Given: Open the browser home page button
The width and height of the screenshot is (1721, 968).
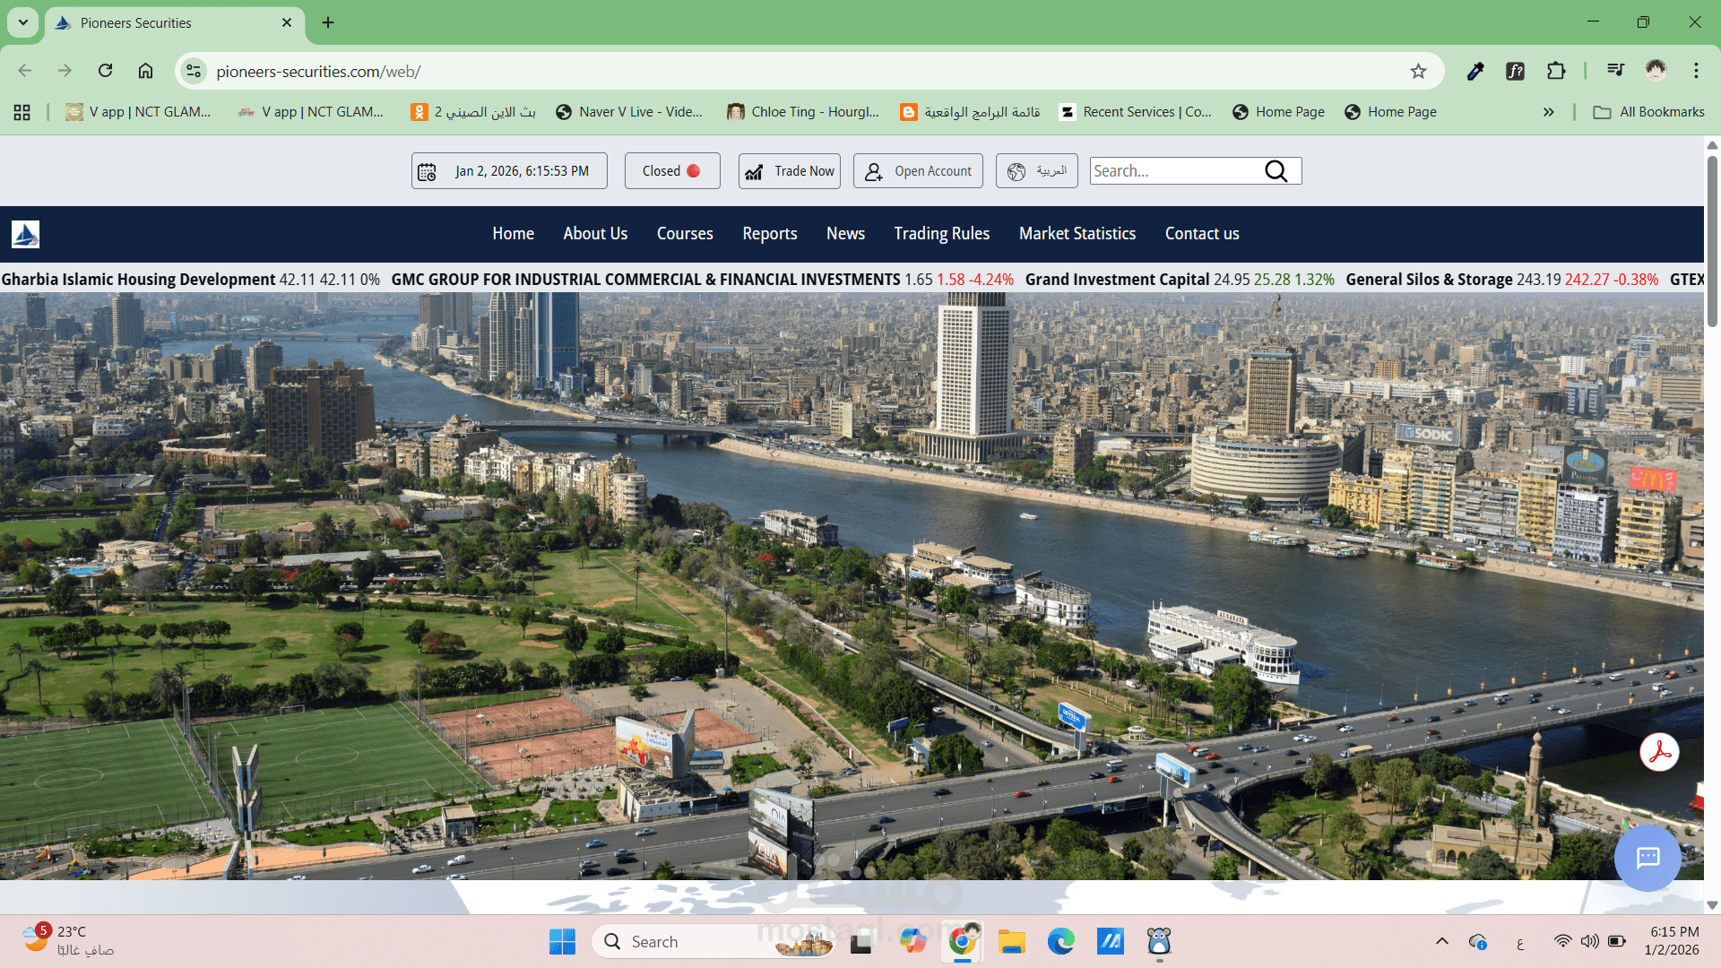Looking at the screenshot, I should click(x=145, y=71).
